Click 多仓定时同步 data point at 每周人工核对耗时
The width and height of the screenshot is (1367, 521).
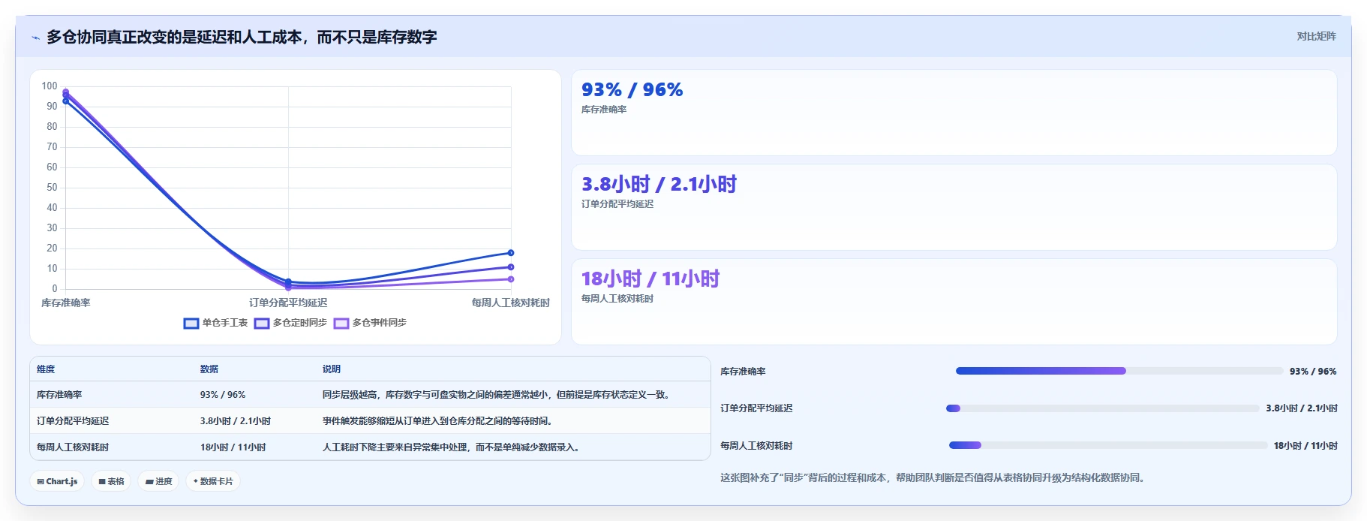click(511, 267)
